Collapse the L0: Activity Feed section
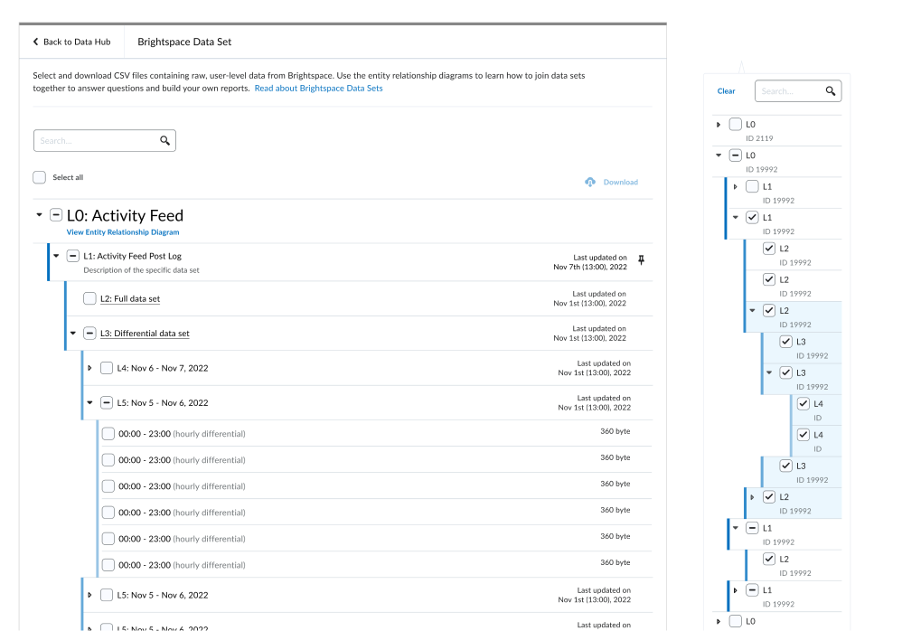Viewport: 902px width, 631px height. click(39, 215)
